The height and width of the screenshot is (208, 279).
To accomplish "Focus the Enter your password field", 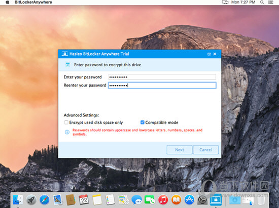I will point(162,77).
